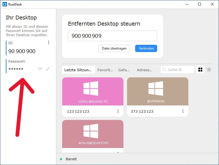The image size is (219, 165).
Task: Click the Windows logo on USER1@BUERO-PC card
Action: tap(91, 88)
